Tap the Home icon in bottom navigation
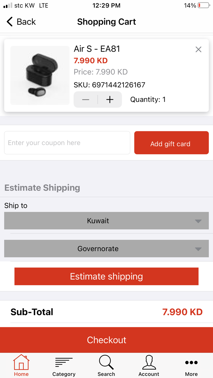213x378 pixels. click(21, 363)
